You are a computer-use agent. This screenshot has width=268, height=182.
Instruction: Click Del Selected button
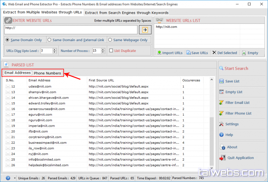[x=224, y=53]
